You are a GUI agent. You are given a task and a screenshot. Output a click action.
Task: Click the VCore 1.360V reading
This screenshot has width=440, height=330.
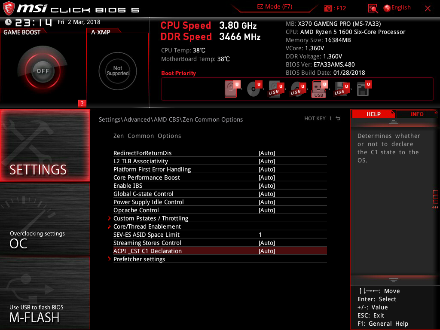[x=305, y=48]
